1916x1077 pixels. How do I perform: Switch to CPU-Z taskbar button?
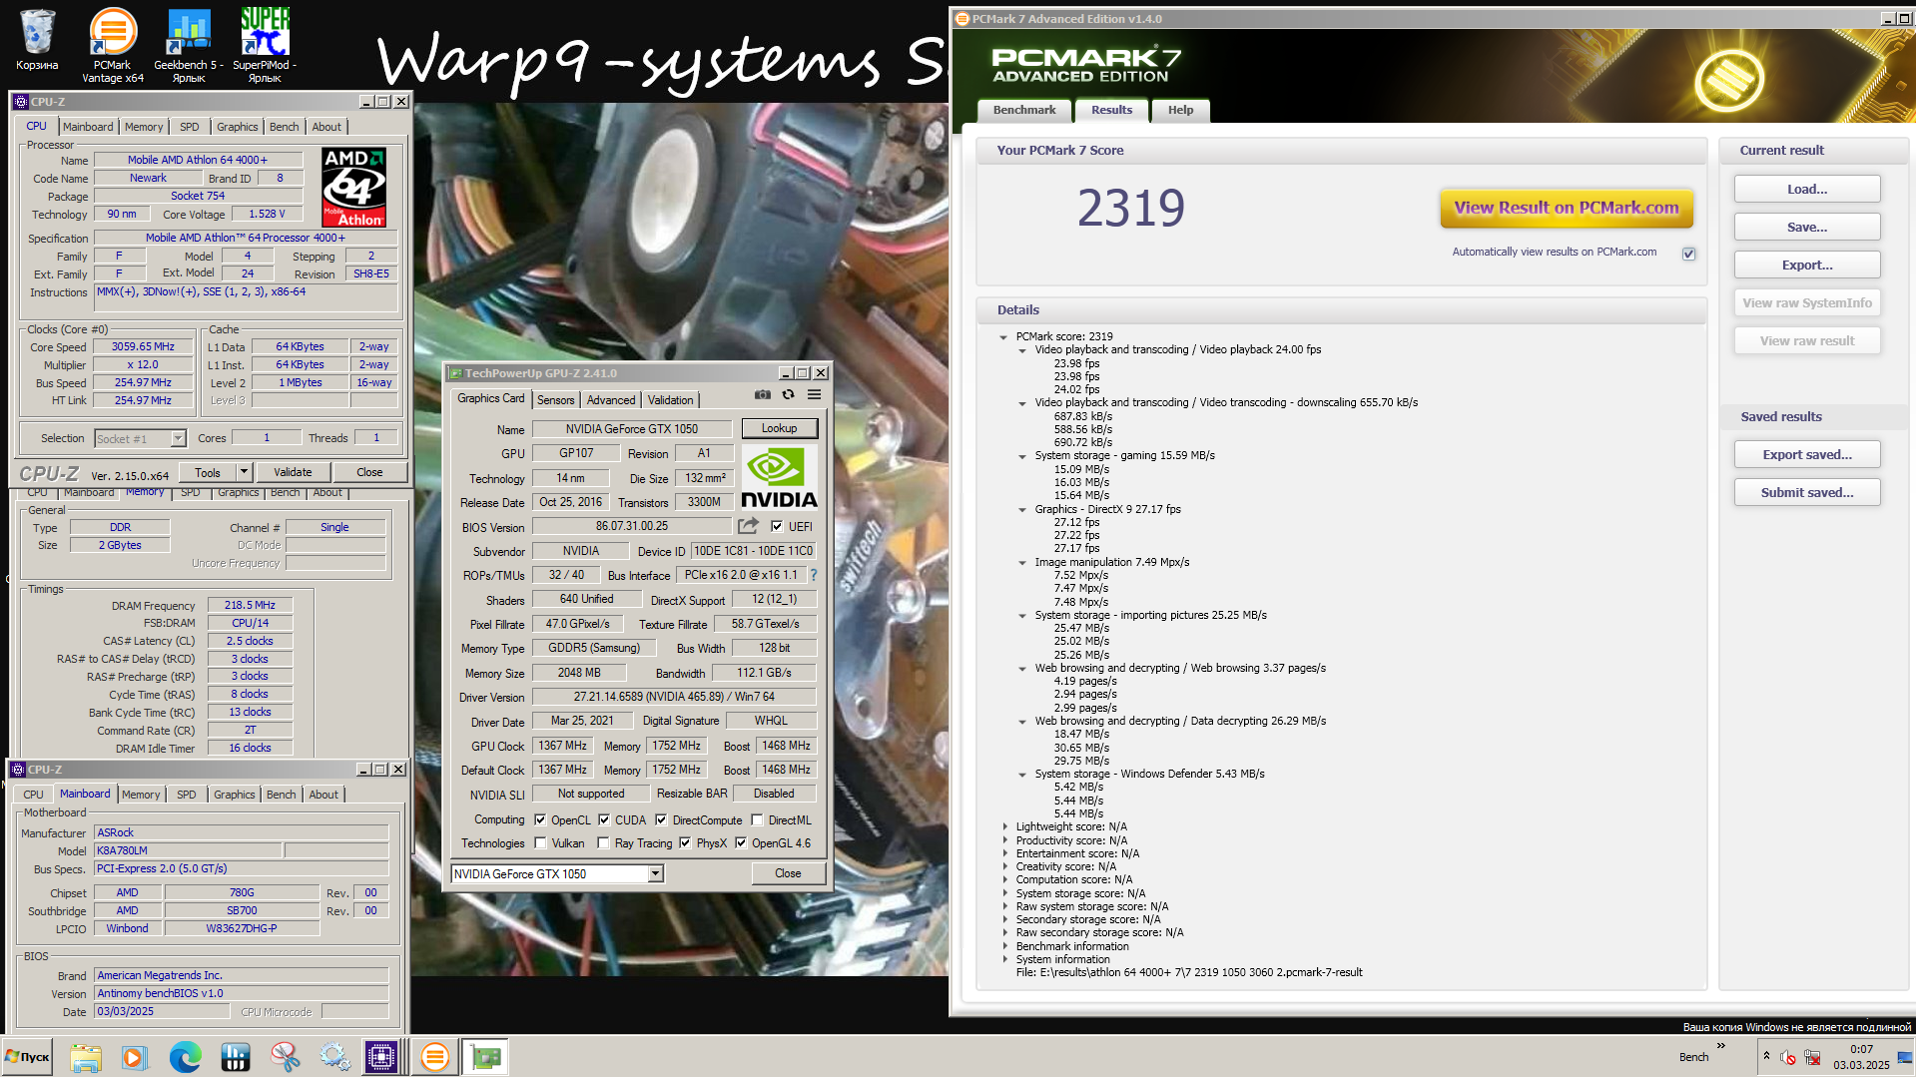coord(382,1057)
